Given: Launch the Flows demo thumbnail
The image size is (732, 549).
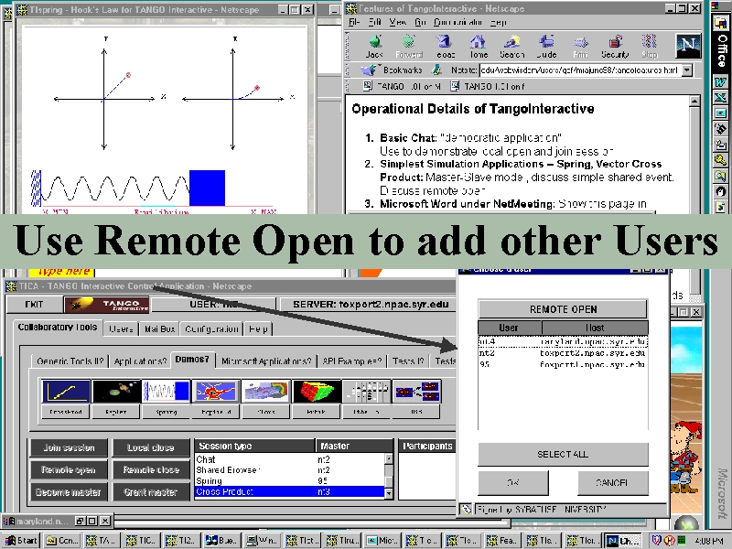Looking at the screenshot, I should pos(266,392).
